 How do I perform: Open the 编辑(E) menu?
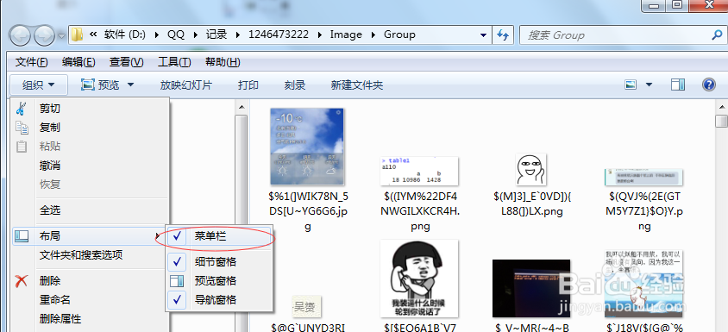78,62
